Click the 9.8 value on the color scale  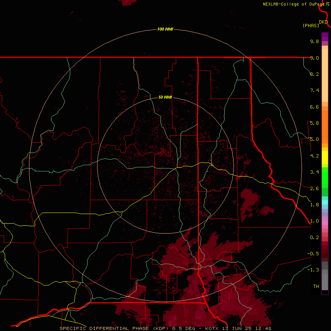point(314,41)
